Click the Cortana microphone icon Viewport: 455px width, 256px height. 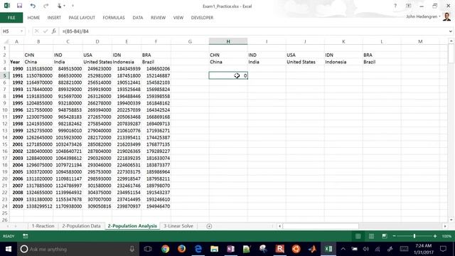tap(132, 249)
